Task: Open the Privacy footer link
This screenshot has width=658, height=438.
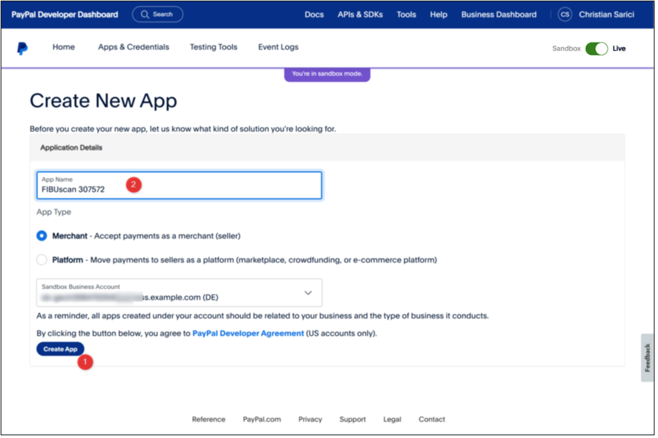Action: [x=312, y=421]
